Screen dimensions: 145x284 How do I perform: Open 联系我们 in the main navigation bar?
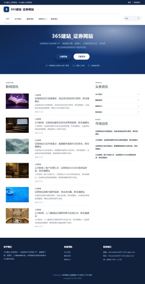coord(54,19)
